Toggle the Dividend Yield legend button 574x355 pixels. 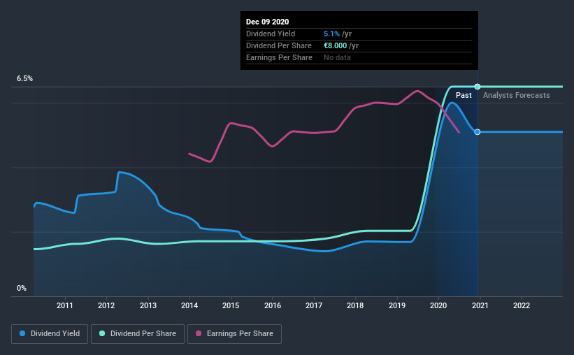[50, 334]
